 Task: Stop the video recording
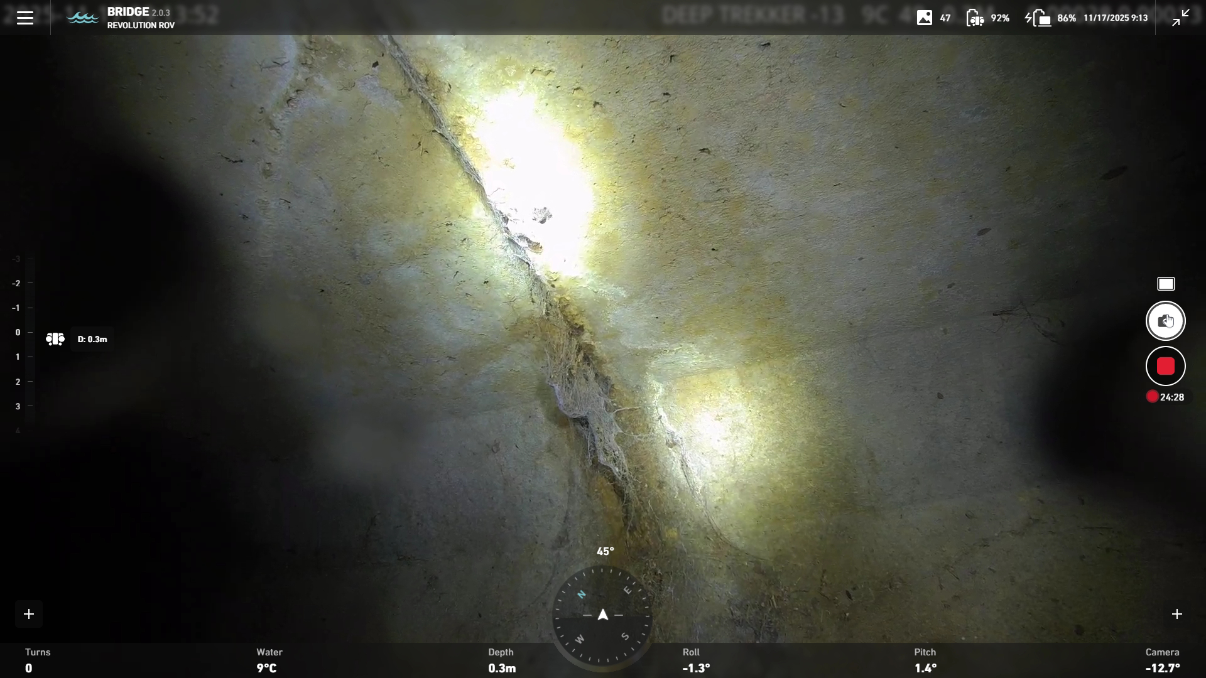click(1165, 366)
